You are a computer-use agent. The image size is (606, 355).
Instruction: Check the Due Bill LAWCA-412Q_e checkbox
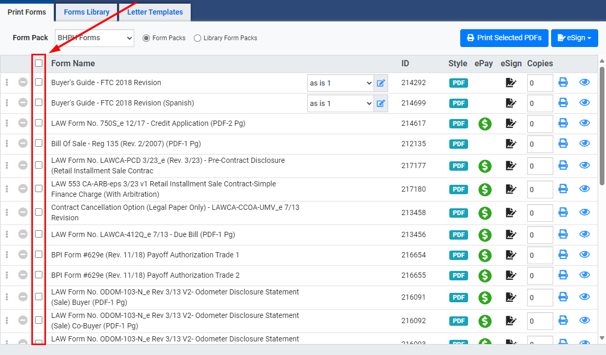coord(39,234)
